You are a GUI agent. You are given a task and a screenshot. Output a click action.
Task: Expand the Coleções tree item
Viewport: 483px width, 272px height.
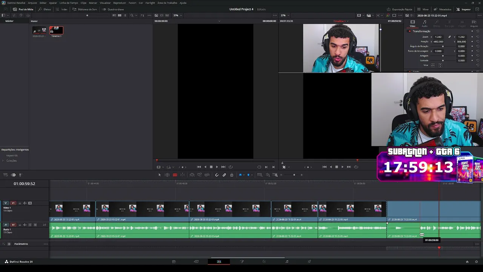tap(3, 161)
